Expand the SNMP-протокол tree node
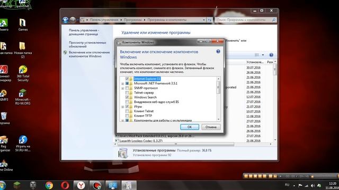339x190 pixels. point(122,88)
